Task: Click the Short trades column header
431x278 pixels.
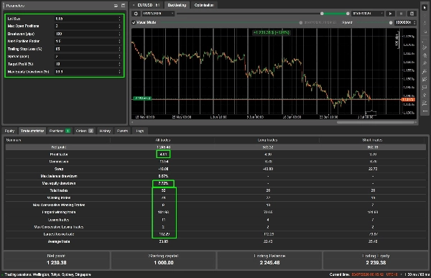Action: [372, 140]
